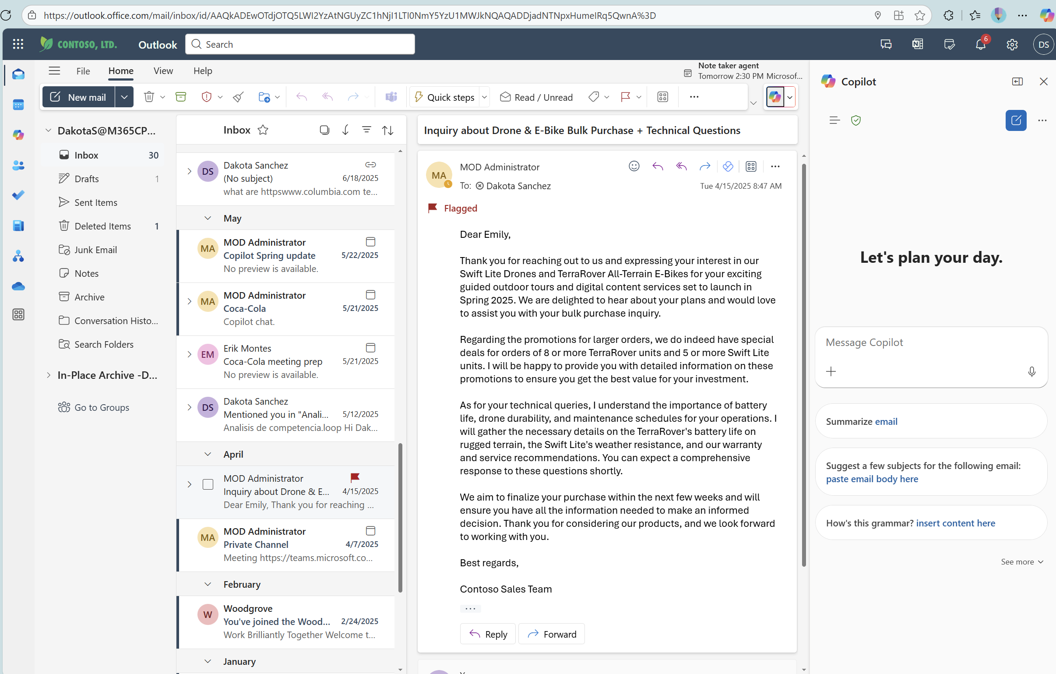The width and height of the screenshot is (1056, 674).
Task: Start a new Copilot chat with the blue icon
Action: pyautogui.click(x=1016, y=120)
